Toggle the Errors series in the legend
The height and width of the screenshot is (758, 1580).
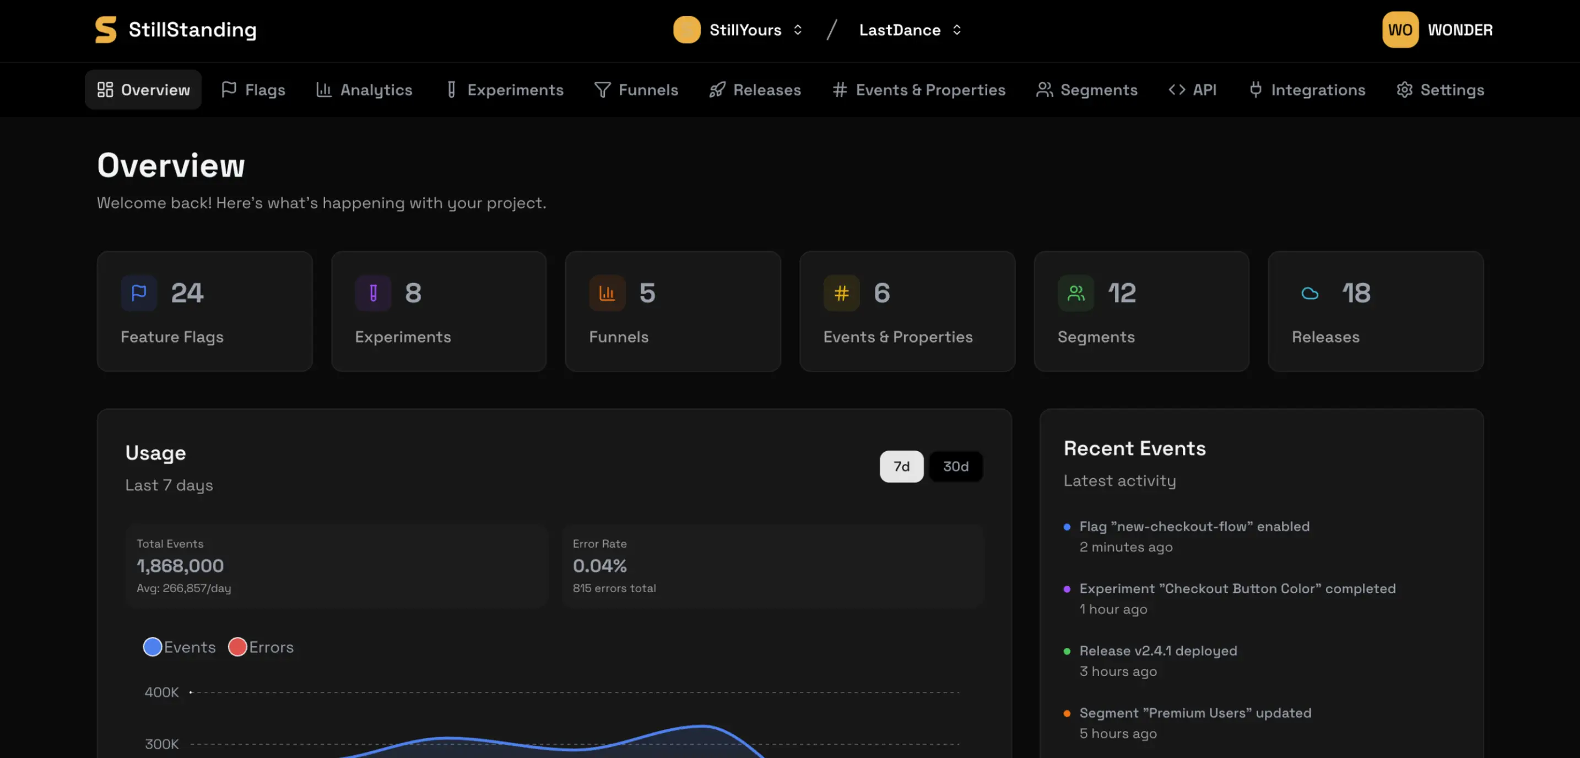pyautogui.click(x=261, y=646)
